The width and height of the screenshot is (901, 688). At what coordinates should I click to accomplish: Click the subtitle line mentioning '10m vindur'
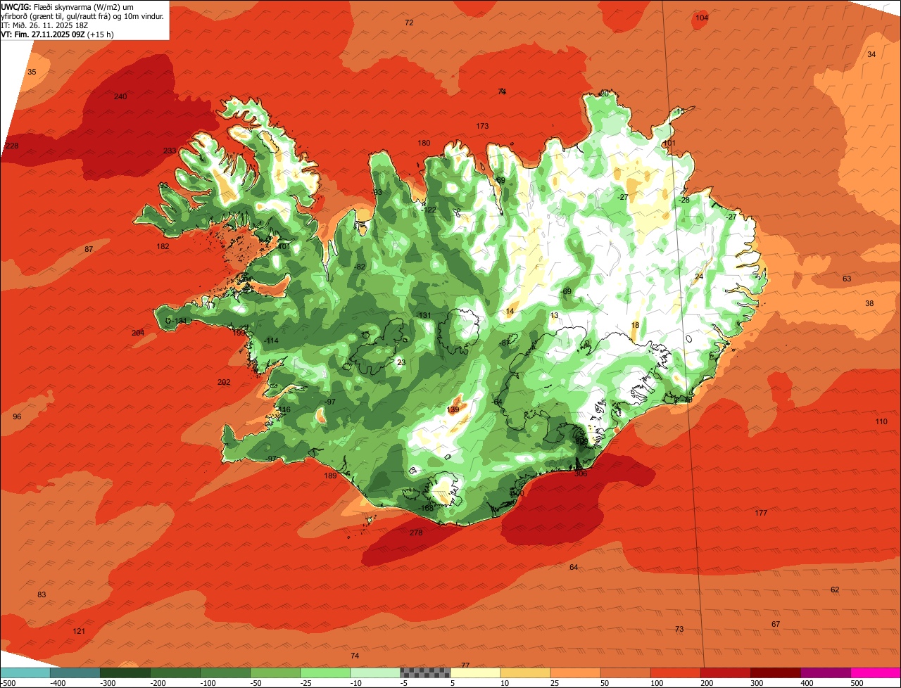coord(83,15)
